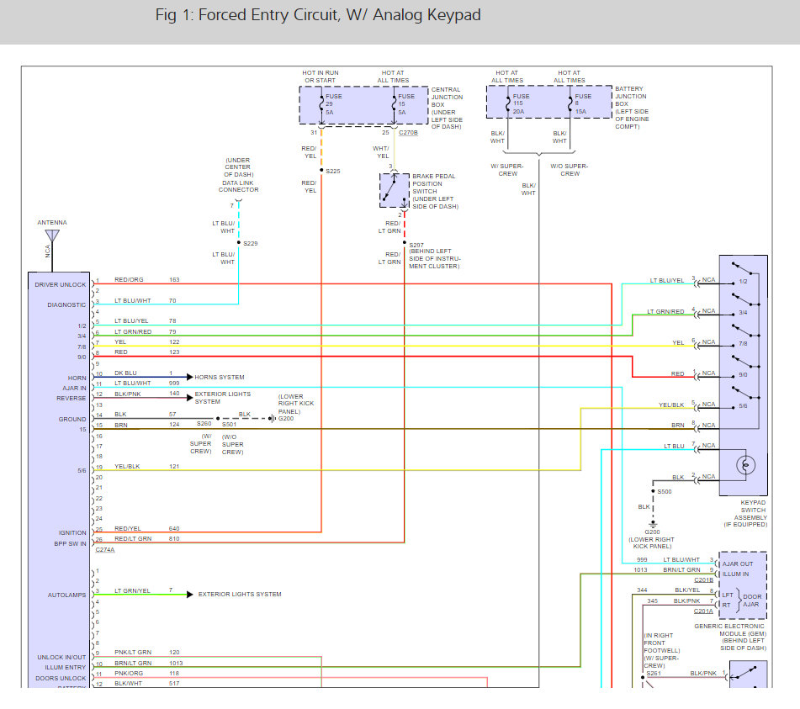Image resolution: width=800 pixels, height=709 pixels.
Task: Click the DATA LINK CONNECTOR label
Action: (238, 186)
